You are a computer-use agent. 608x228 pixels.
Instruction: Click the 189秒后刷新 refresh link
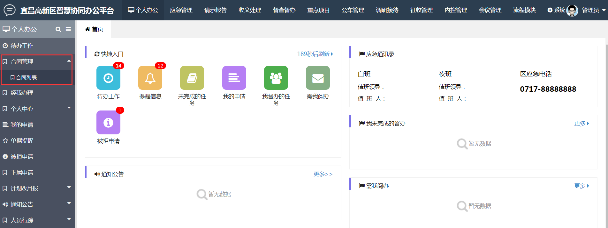pos(315,54)
